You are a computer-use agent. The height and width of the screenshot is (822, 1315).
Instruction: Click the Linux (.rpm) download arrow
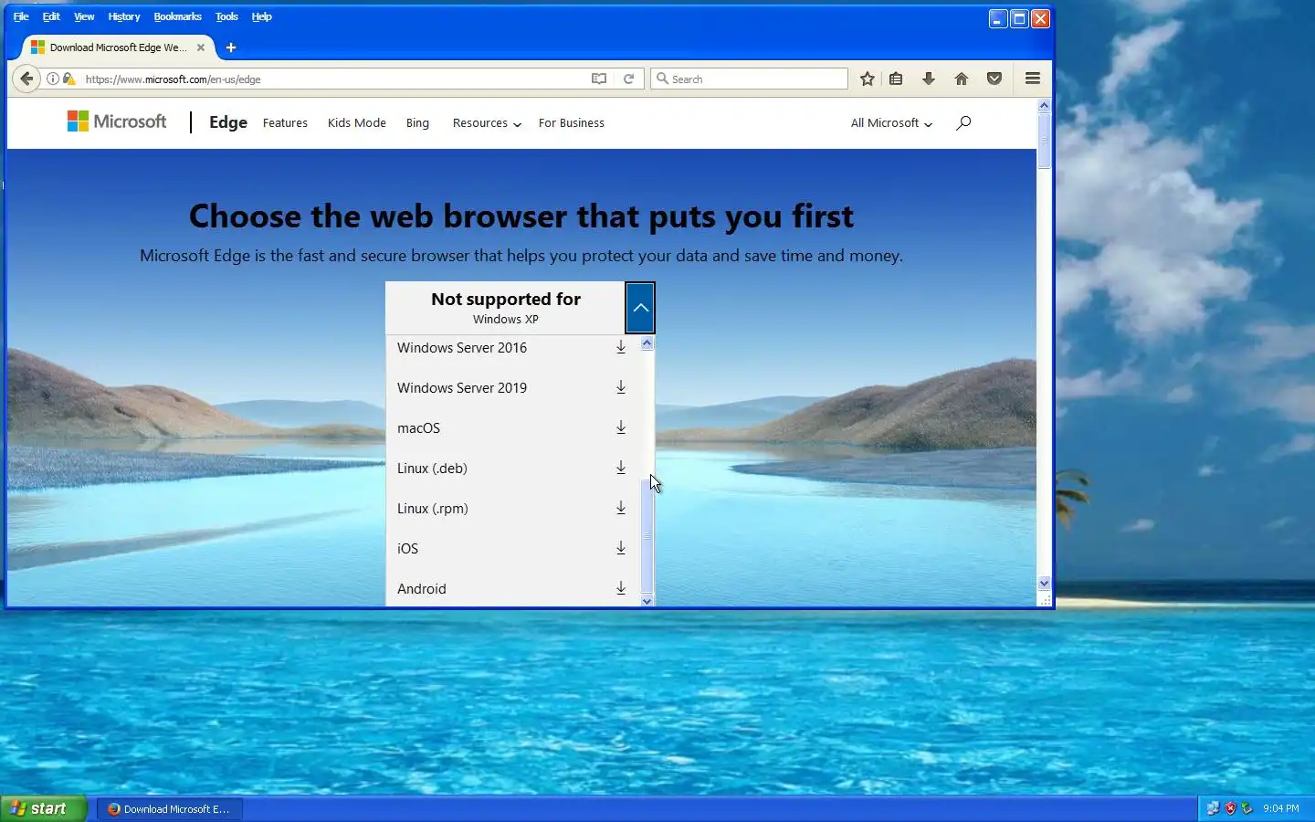(x=621, y=508)
